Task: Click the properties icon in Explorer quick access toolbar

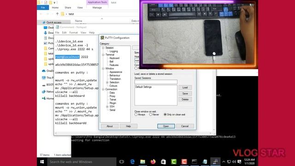Action: coord(46,2)
